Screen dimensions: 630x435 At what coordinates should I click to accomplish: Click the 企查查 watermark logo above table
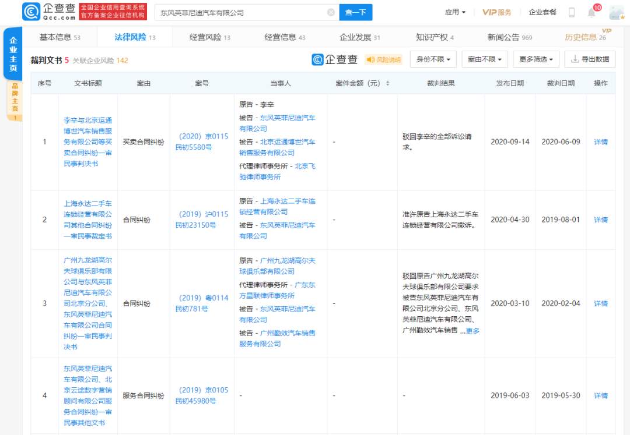(334, 60)
